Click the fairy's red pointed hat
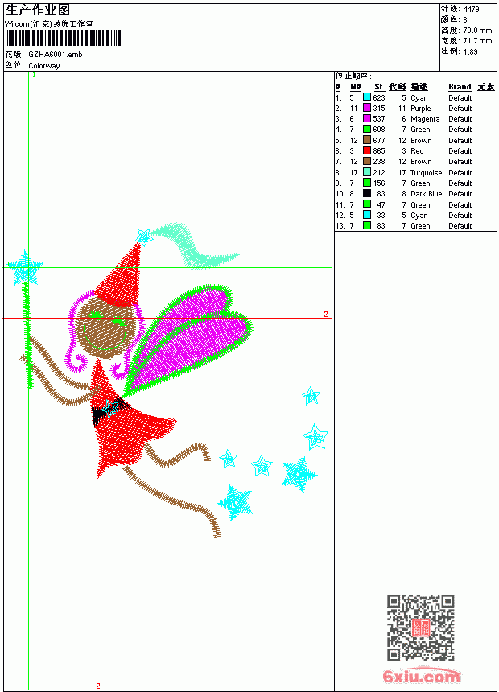This screenshot has height=692, width=499. click(x=120, y=278)
